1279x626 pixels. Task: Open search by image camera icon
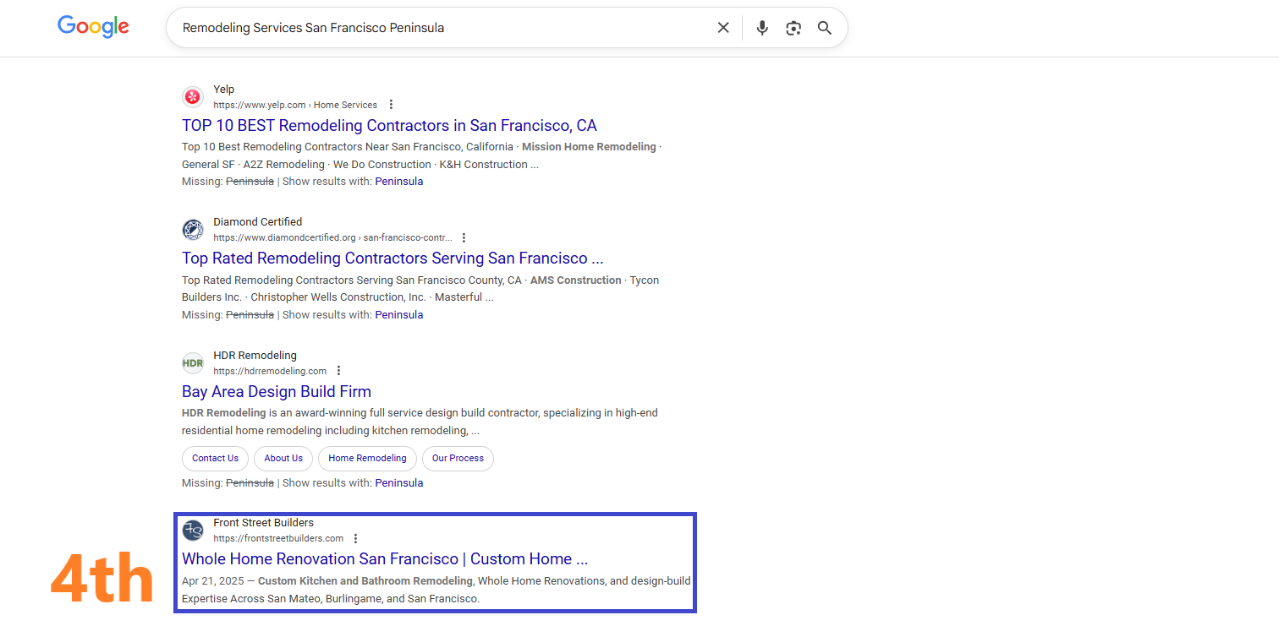pos(793,28)
